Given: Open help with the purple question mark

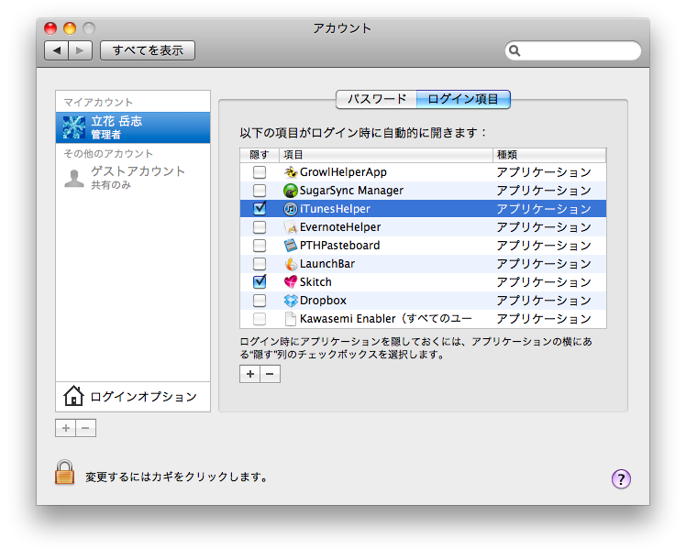Looking at the screenshot, I should point(621,478).
